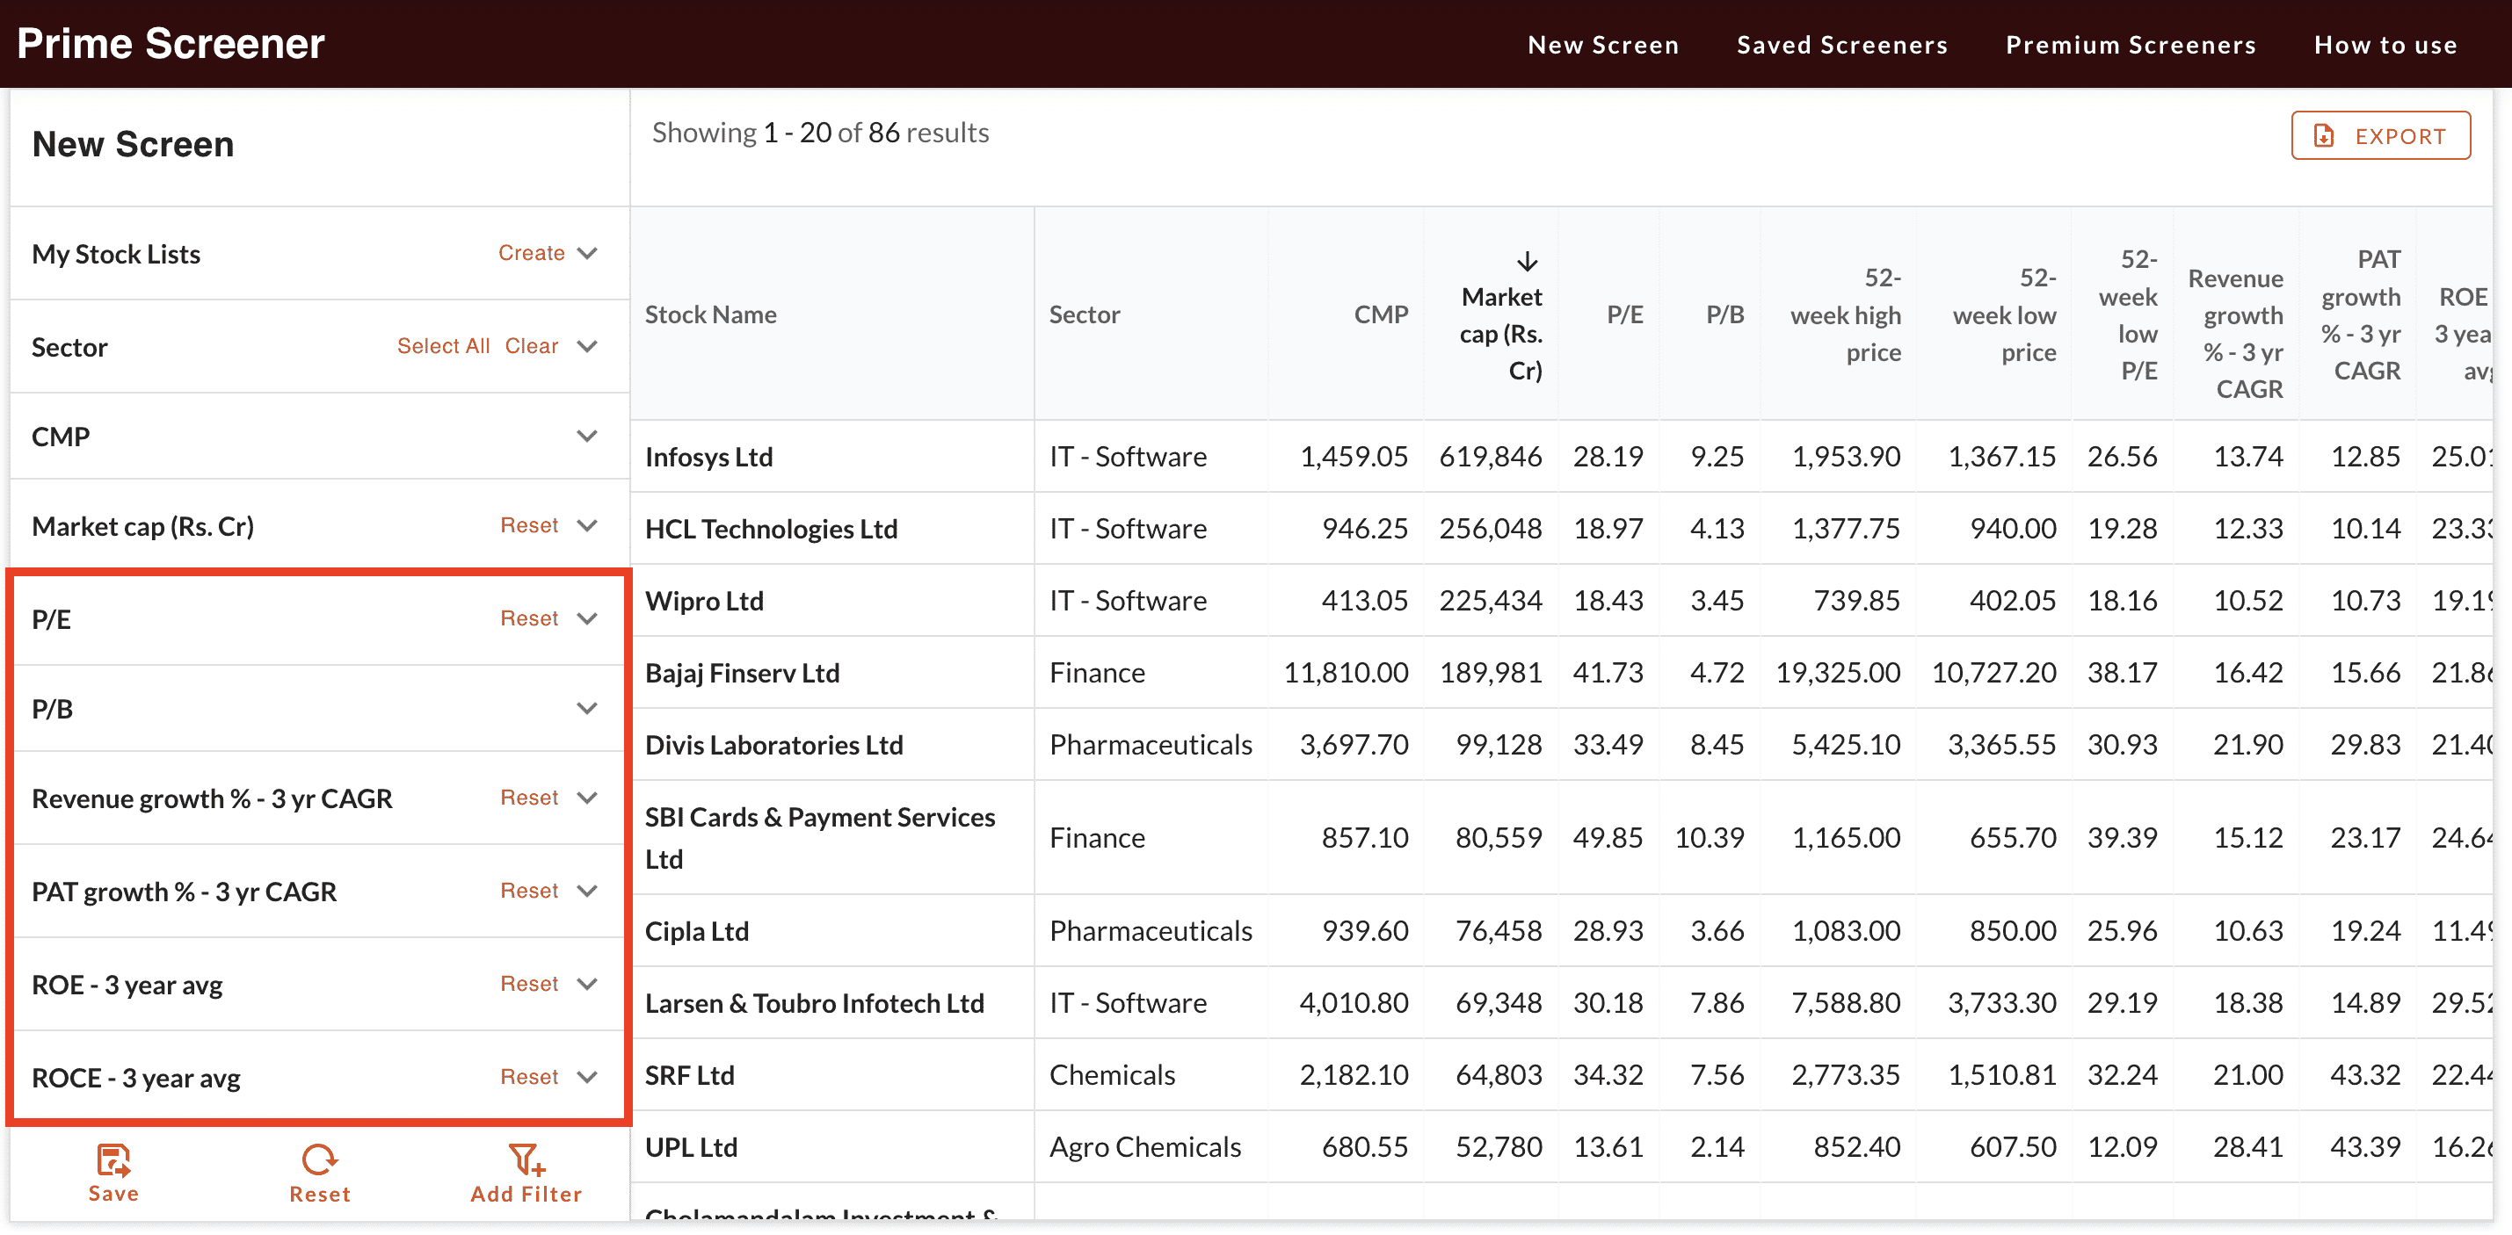The height and width of the screenshot is (1235, 2512).
Task: Click Infosys market cap value 619,846
Action: (1490, 456)
